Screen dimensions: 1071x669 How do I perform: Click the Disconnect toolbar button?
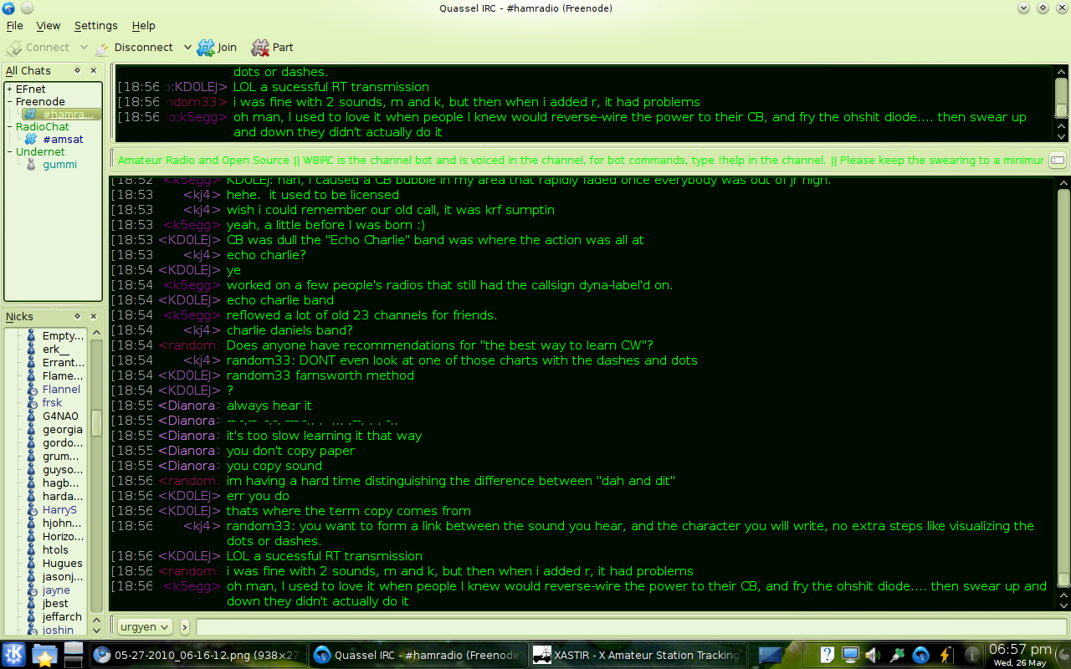[133, 48]
